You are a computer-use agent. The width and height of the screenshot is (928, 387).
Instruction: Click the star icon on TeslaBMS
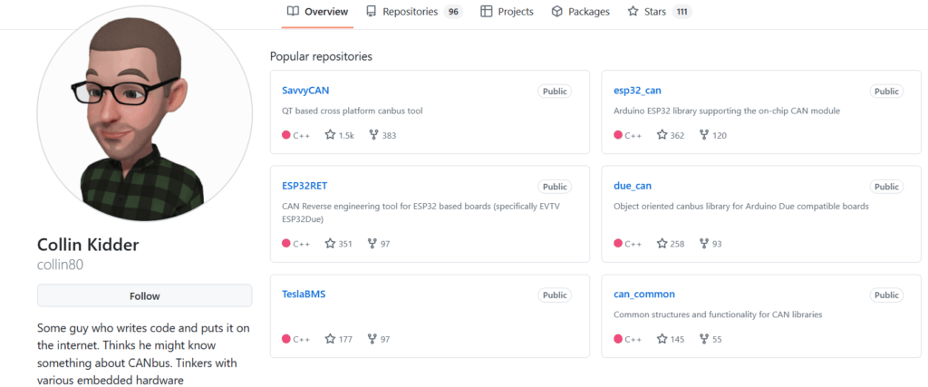[330, 339]
